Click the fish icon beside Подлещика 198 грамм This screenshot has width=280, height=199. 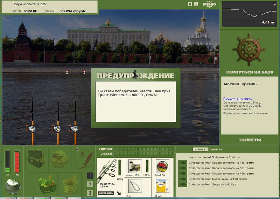pos(182,179)
